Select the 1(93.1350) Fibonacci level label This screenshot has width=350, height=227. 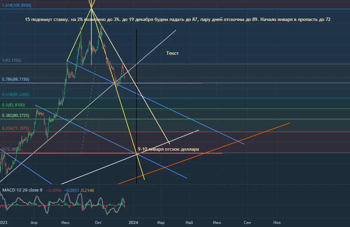click(x=11, y=60)
